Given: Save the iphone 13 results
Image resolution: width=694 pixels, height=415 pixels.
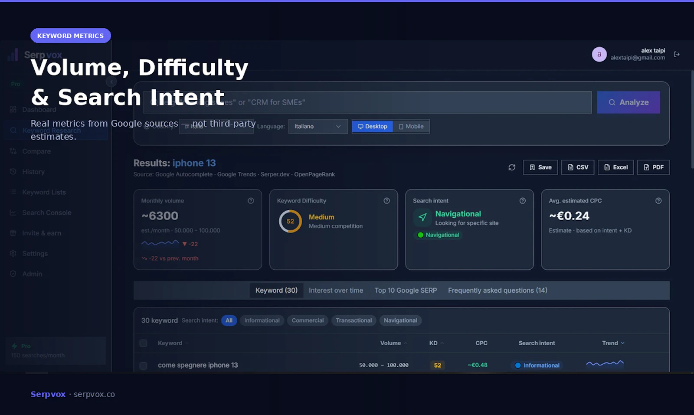Looking at the screenshot, I should click(540, 167).
